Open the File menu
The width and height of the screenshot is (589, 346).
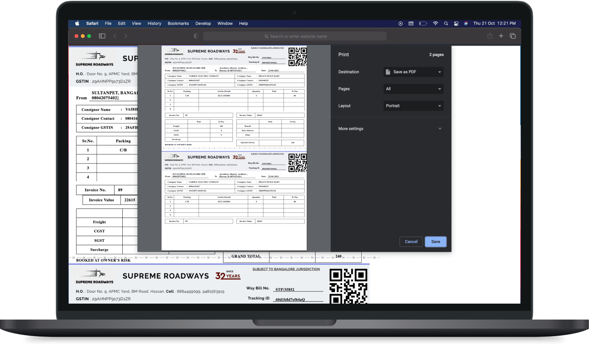click(108, 23)
